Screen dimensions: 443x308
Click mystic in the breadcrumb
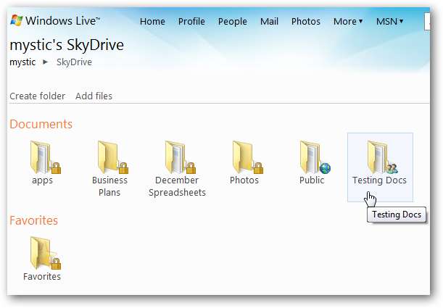22,62
